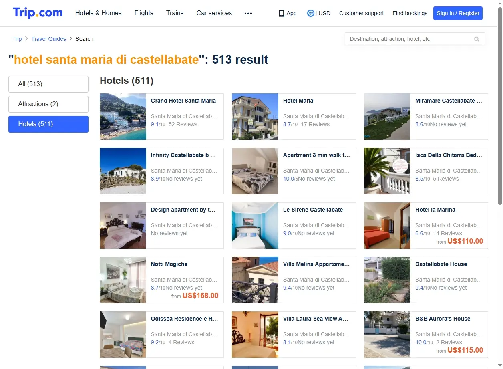Open the Trains menu

175,13
